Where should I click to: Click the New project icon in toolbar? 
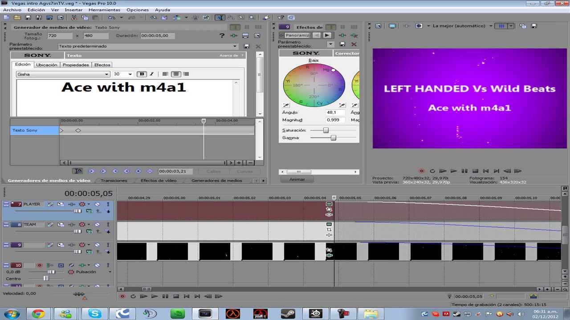click(x=6, y=18)
